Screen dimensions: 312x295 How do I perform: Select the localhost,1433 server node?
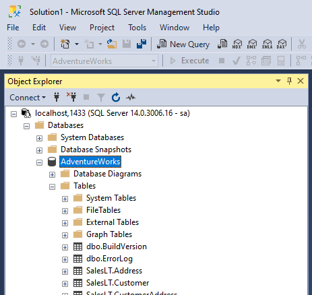pyautogui.click(x=113, y=113)
